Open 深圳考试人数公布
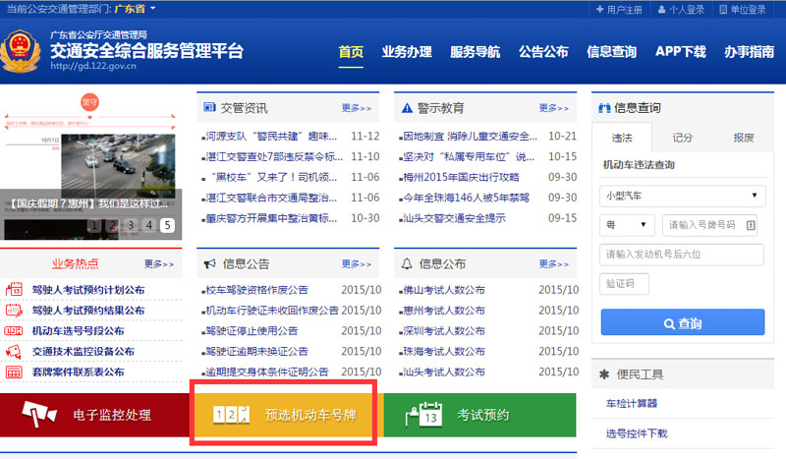This screenshot has width=786, height=459. pyautogui.click(x=444, y=331)
